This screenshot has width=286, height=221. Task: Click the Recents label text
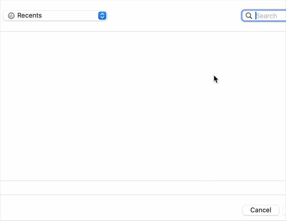point(29,16)
